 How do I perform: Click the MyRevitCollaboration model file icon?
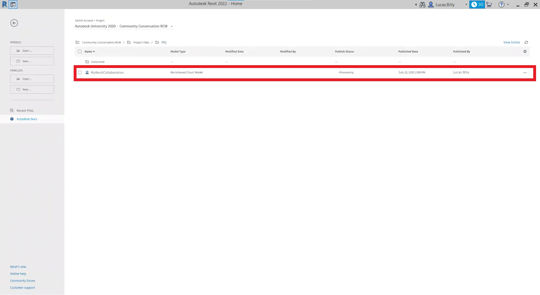click(x=87, y=72)
